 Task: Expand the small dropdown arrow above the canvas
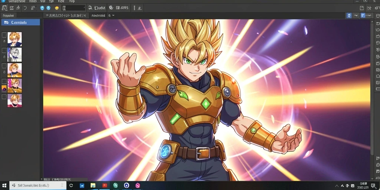pos(113,16)
